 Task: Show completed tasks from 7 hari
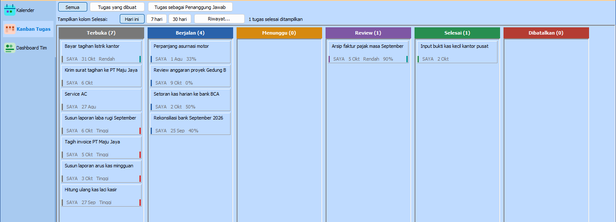pyautogui.click(x=157, y=19)
